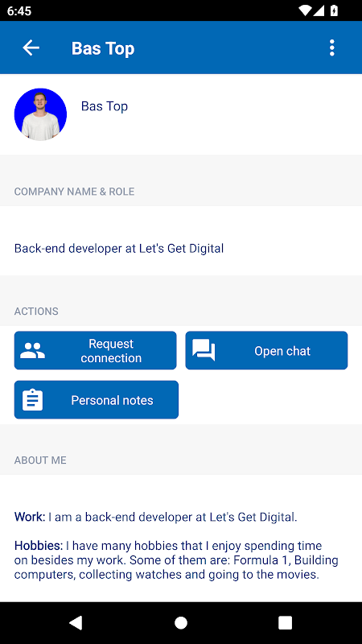The height and width of the screenshot is (644, 362).
Task: Open the three-dot overflow menu
Action: (x=331, y=48)
